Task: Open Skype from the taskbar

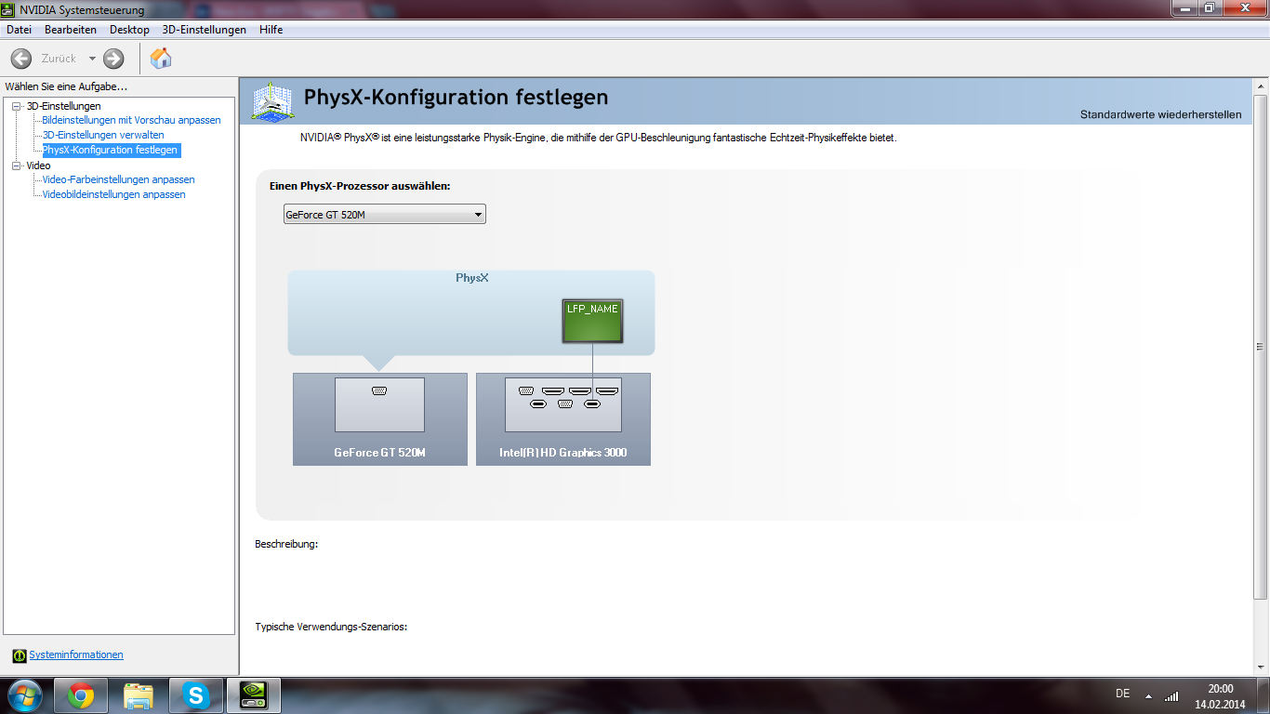Action: coord(196,695)
